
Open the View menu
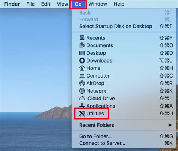tap(62, 4)
